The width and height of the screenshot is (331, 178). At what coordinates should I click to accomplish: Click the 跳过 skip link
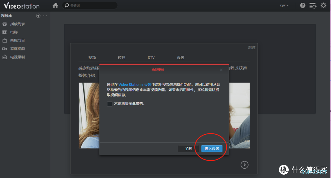tap(252, 48)
